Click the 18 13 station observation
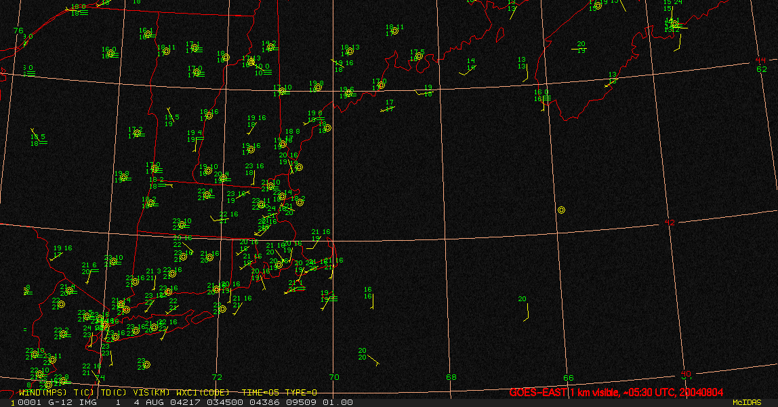The image size is (778, 407). point(350,51)
